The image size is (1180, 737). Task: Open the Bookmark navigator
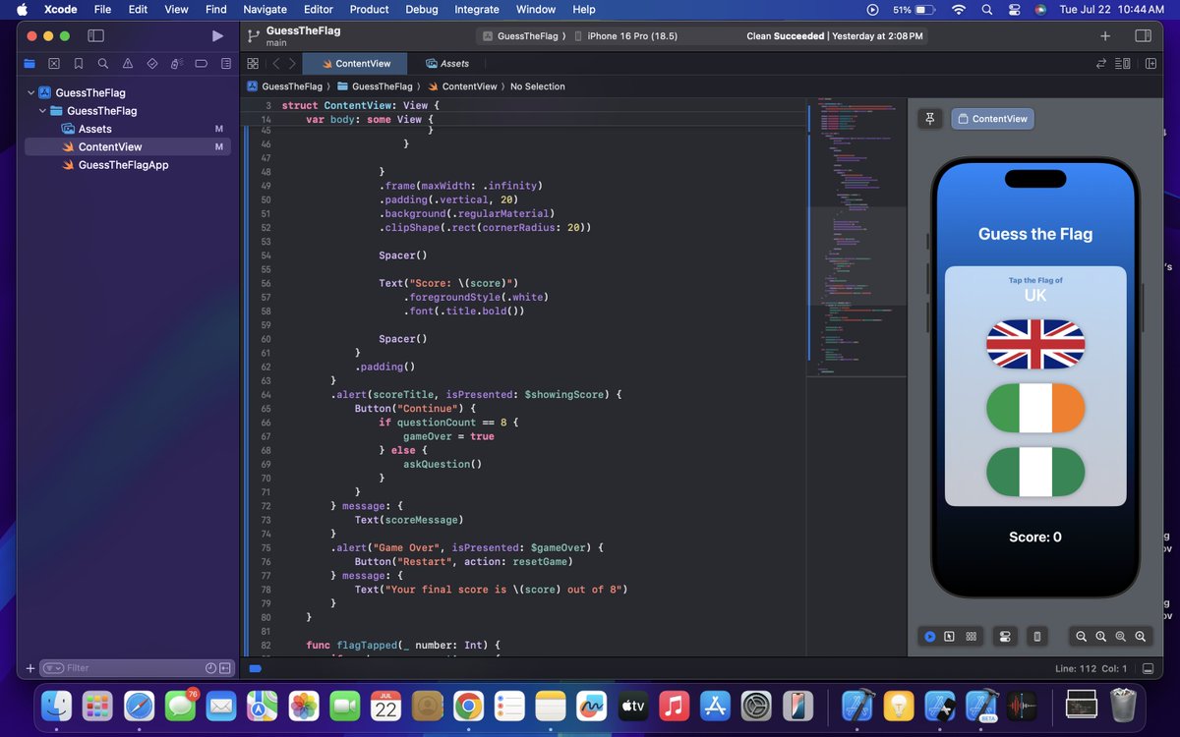point(79,63)
